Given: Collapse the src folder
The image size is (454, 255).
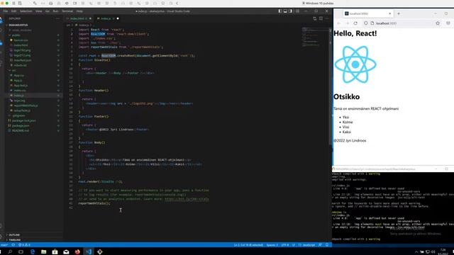Looking at the screenshot, I should [x=13, y=70].
